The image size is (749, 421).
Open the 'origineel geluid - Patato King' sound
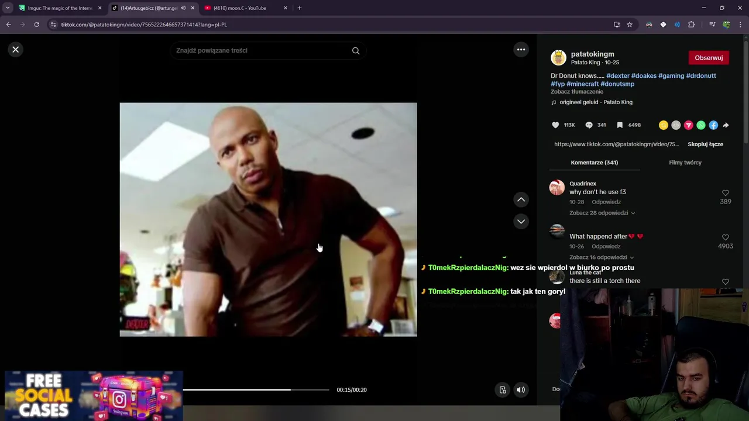pos(596,102)
